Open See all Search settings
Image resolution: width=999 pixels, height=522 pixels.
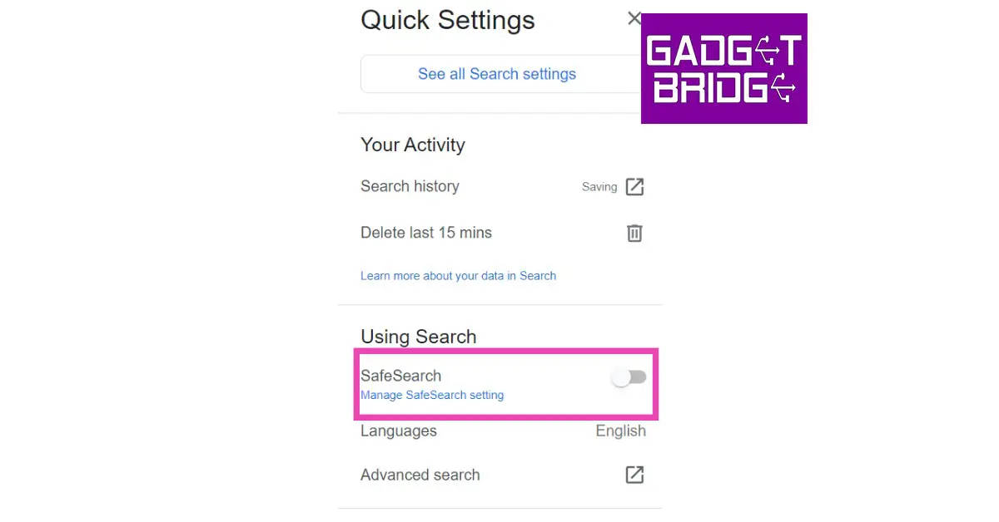[497, 74]
